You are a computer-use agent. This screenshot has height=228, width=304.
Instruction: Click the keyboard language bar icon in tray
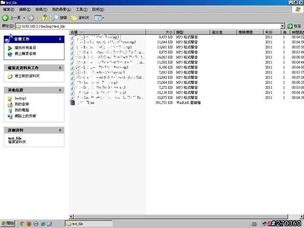[x=254, y=224]
